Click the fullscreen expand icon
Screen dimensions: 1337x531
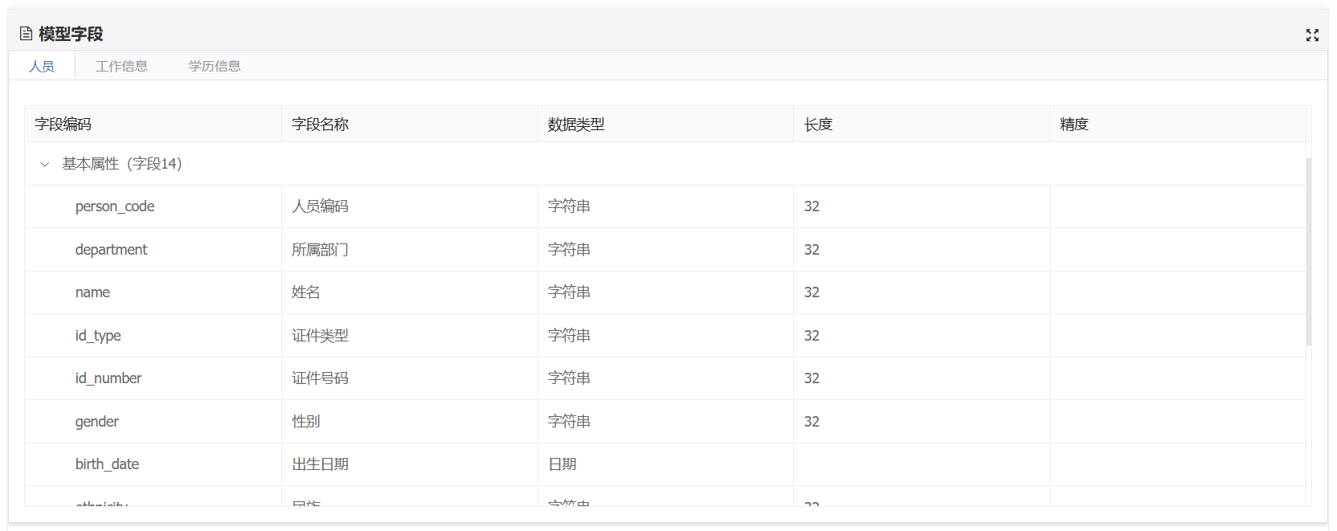tap(1312, 35)
